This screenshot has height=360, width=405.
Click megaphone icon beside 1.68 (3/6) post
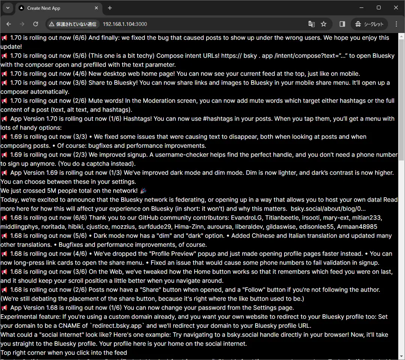(x=4, y=272)
